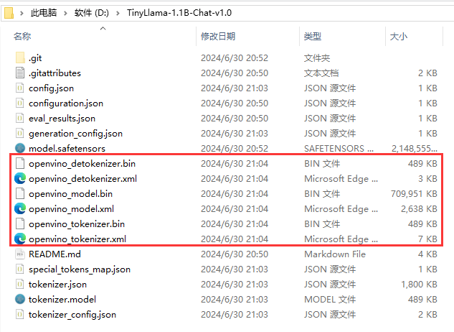The height and width of the screenshot is (332, 454).
Task: Click TinyLlama-1.1B-Chat-v1.0 in the address path
Action: 179,13
